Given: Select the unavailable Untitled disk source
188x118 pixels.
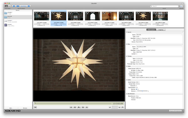Looking at the screenshot, I should (18, 21).
